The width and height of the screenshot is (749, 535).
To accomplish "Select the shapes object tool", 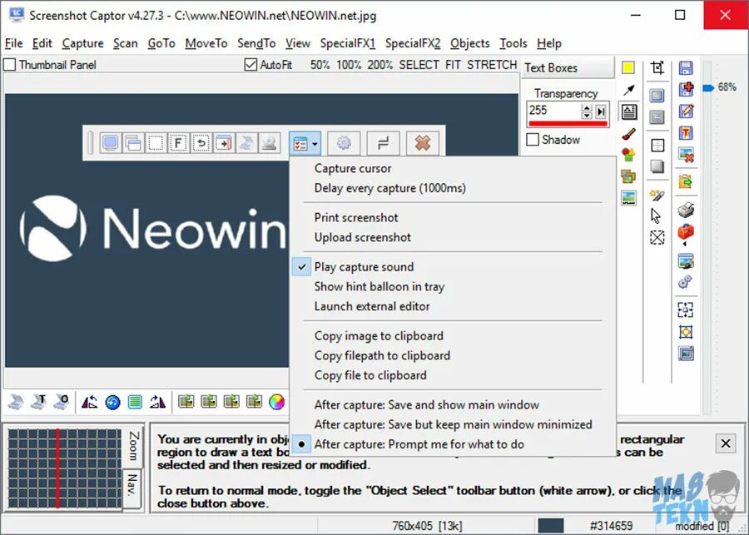I will pos(628,154).
